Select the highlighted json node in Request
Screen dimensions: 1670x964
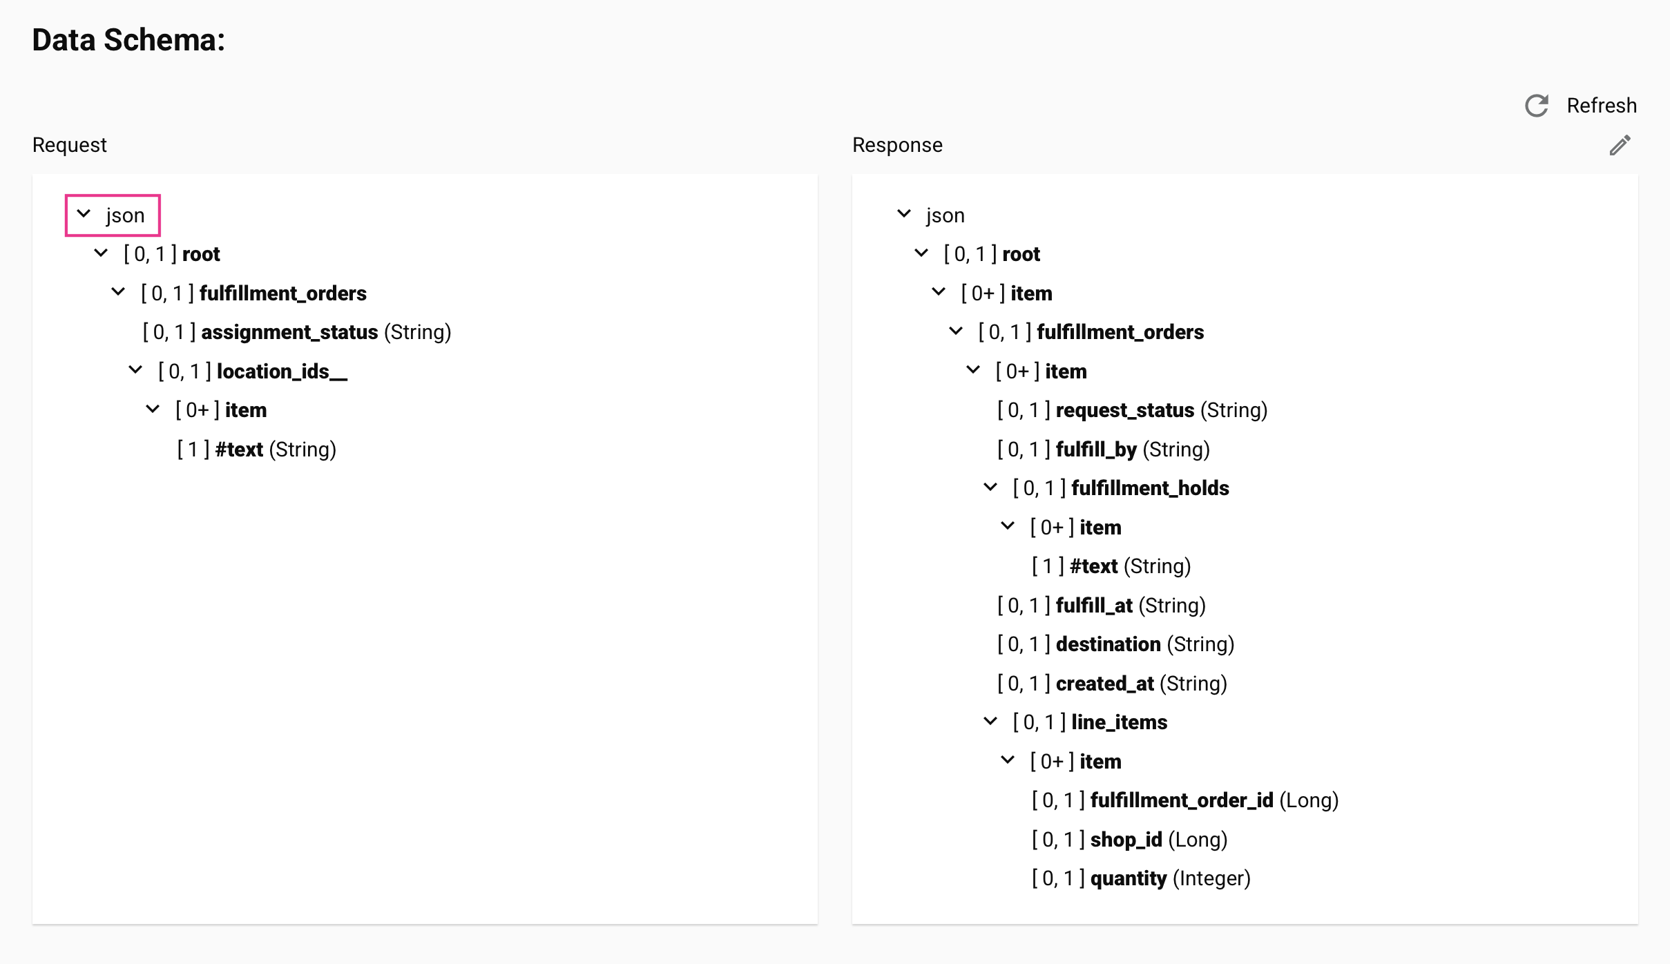pos(126,215)
